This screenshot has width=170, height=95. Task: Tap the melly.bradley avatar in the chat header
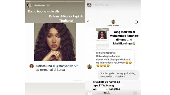pyautogui.click(x=113, y=22)
